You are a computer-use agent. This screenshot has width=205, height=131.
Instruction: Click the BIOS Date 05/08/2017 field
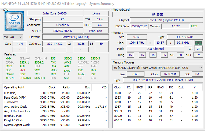click(139, 26)
